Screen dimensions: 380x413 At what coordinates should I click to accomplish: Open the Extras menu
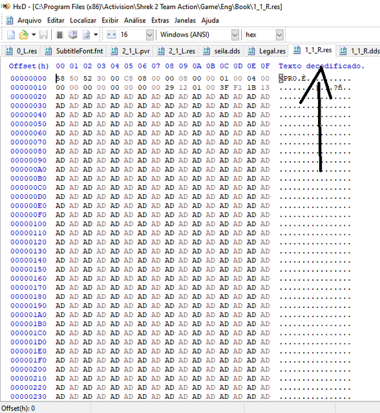coord(160,20)
